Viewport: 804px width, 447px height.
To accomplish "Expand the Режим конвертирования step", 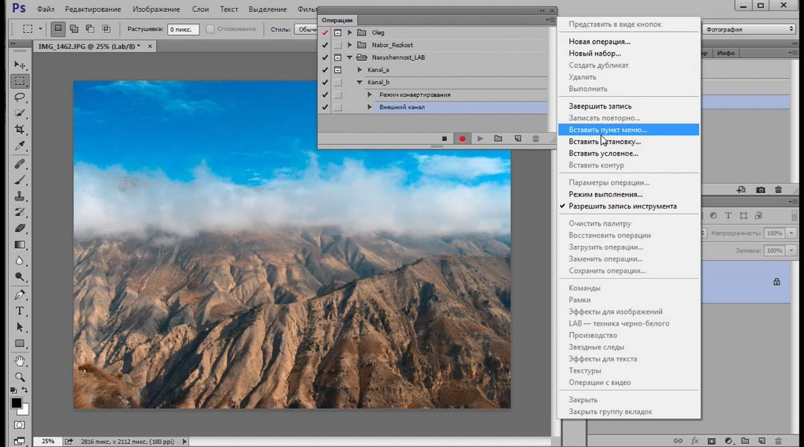I will [370, 94].
